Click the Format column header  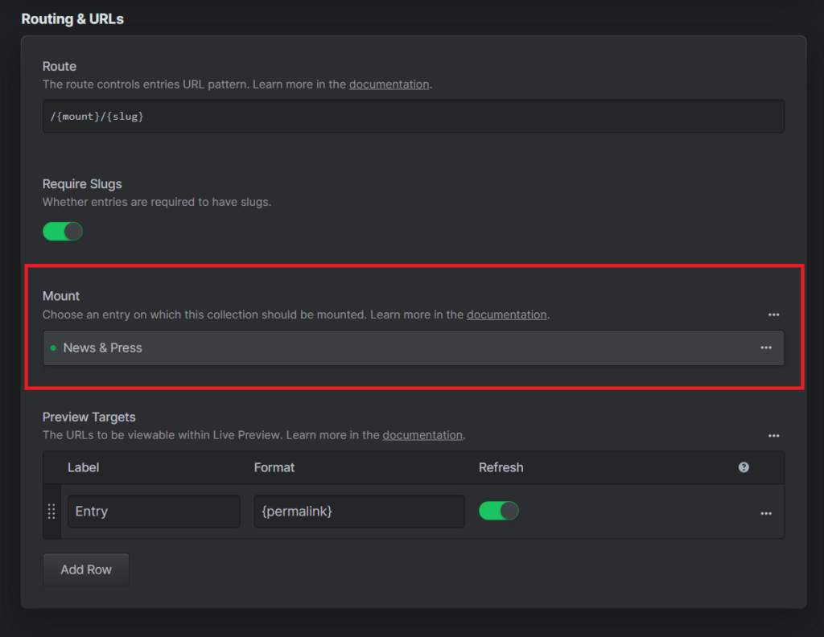tap(274, 467)
